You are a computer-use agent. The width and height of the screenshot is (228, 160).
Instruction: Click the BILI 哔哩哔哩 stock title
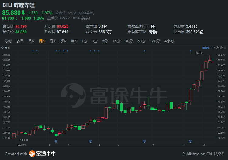pyautogui.click(x=18, y=5)
